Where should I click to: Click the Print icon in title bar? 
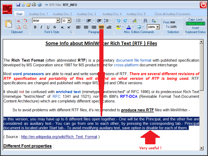[x=34, y=5]
